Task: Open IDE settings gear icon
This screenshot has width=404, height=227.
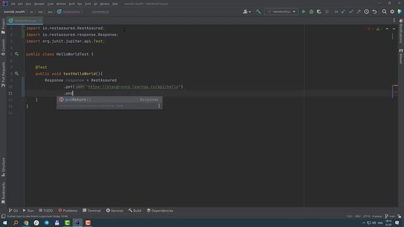Action: click(392, 11)
